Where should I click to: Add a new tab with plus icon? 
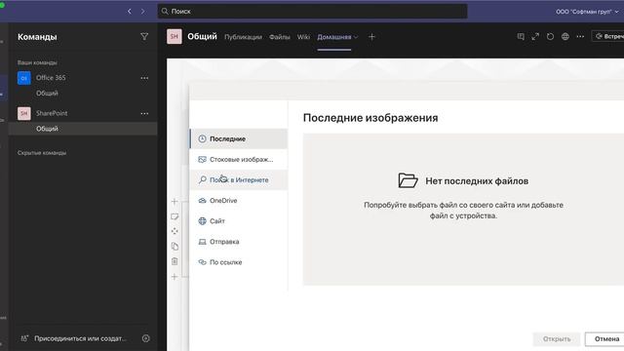coord(371,37)
